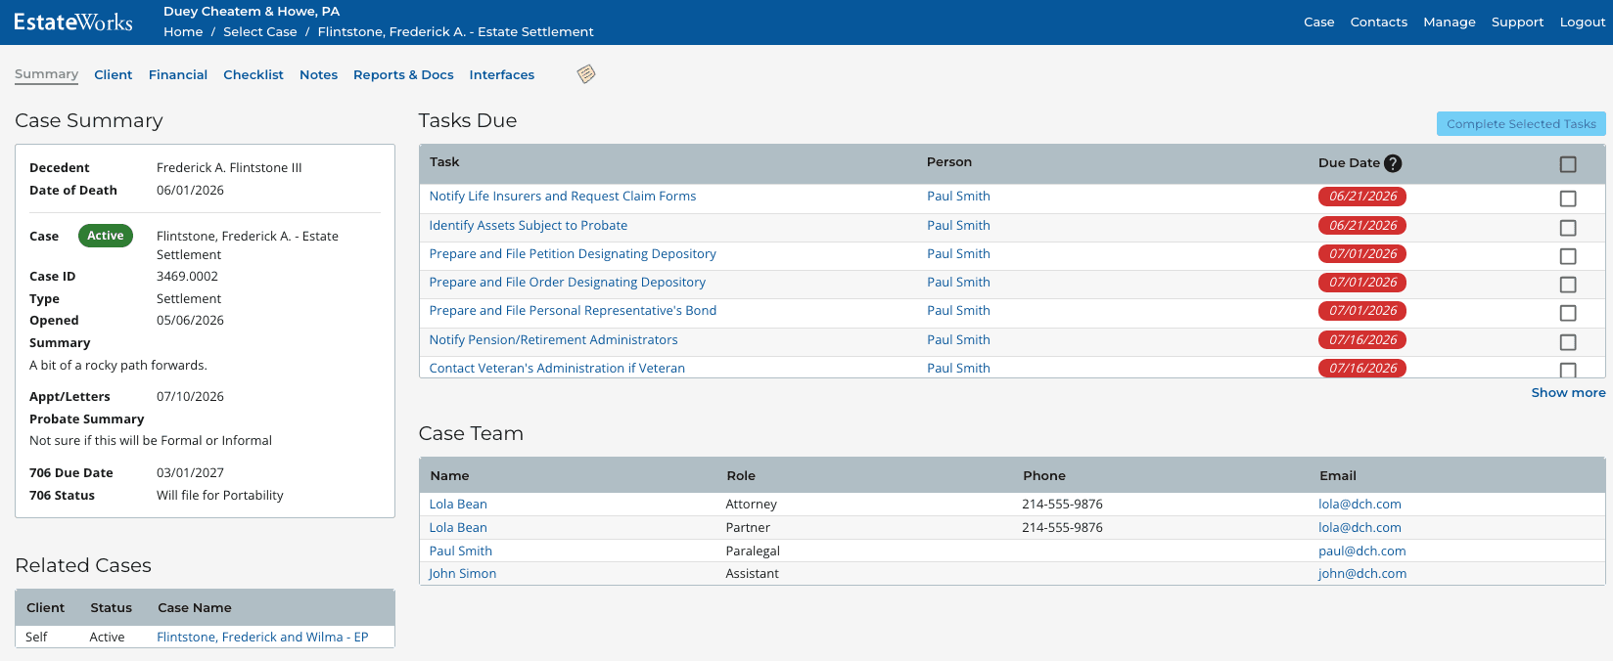
Task: Email john@dch.com
Action: pos(1362,574)
